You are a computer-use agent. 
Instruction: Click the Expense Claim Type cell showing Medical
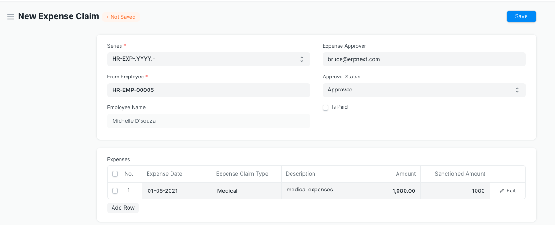(246, 191)
